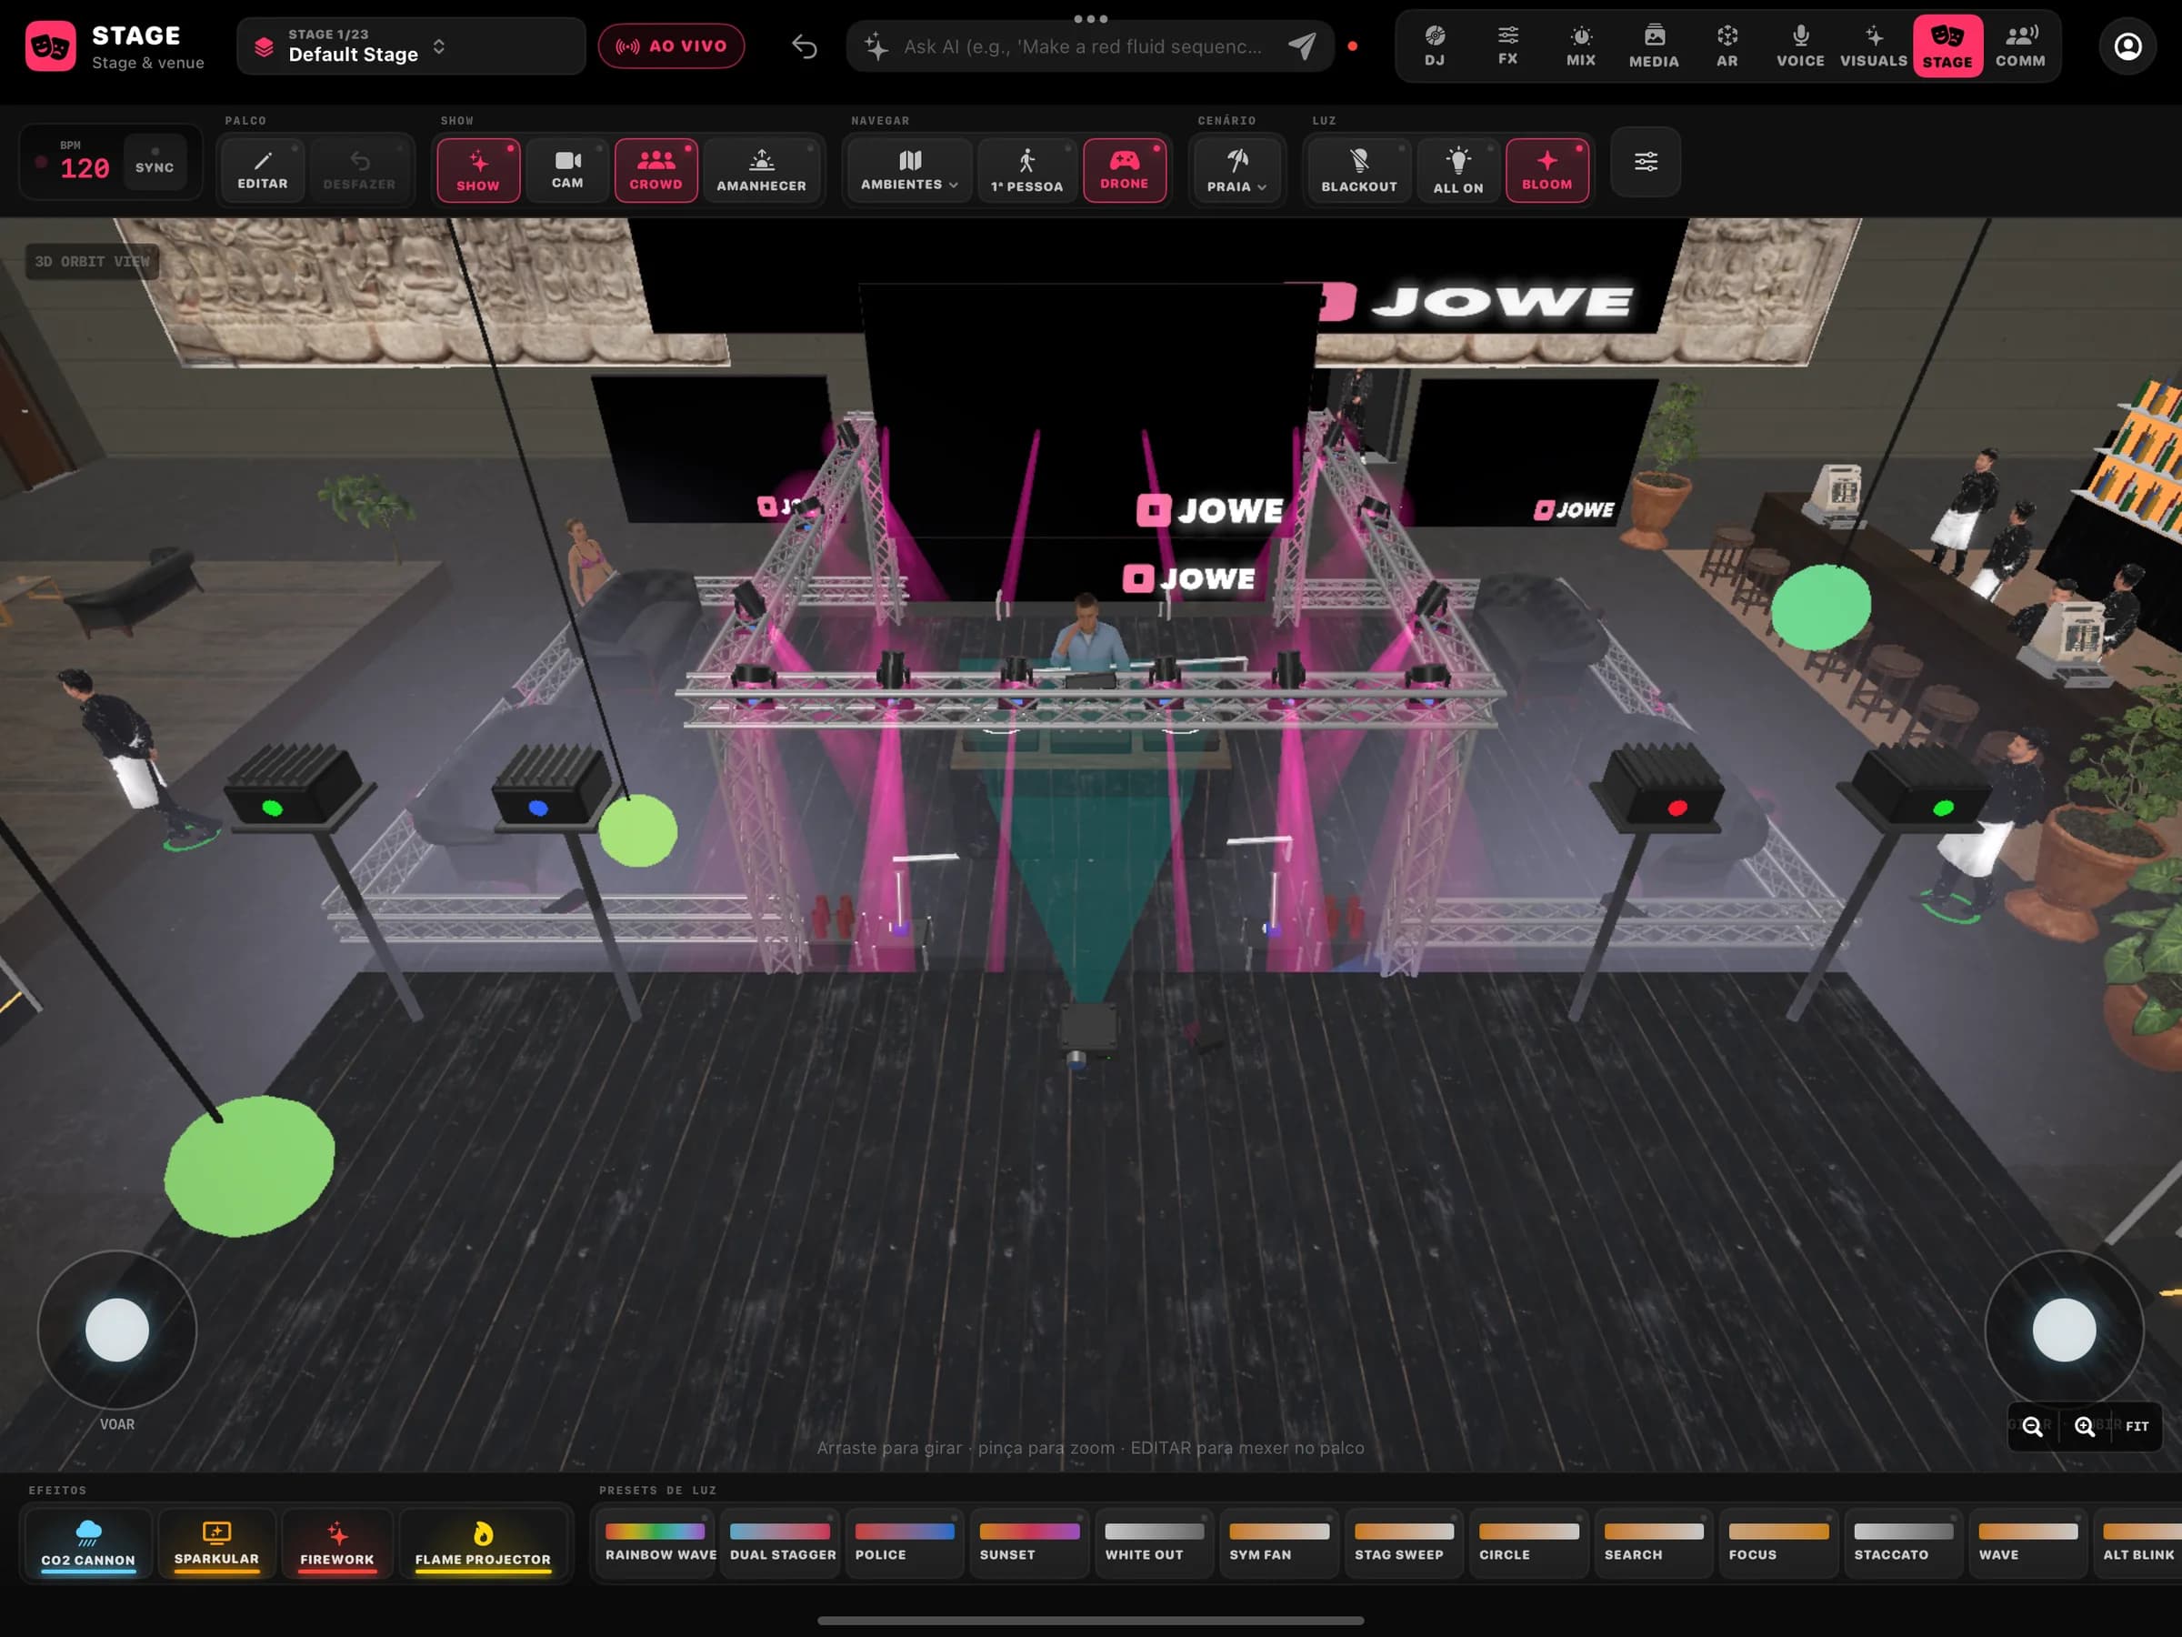Apply the SUNSET light preset
The width and height of the screenshot is (2182, 1637).
click(1030, 1543)
